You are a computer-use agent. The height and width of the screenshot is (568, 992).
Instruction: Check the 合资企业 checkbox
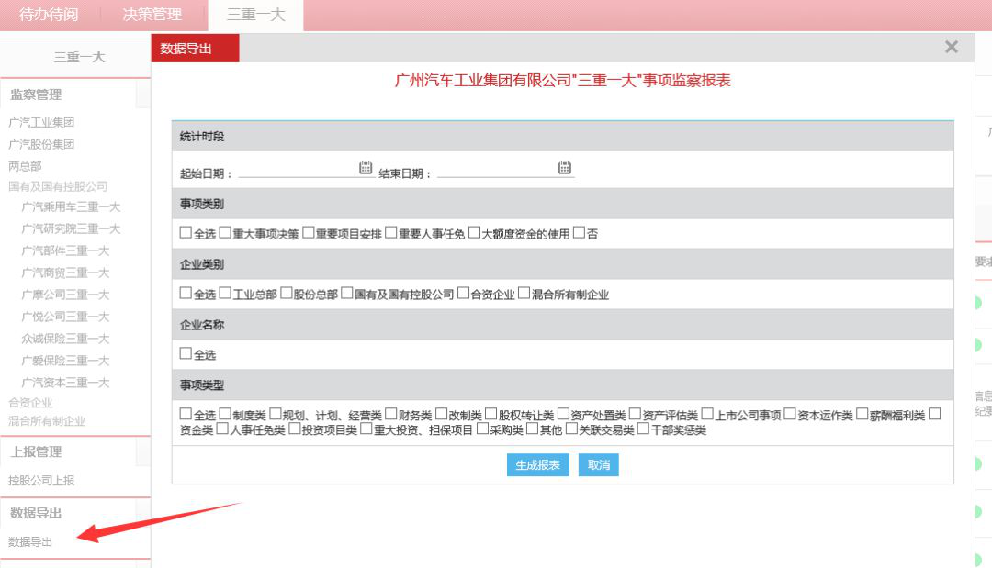click(x=463, y=293)
